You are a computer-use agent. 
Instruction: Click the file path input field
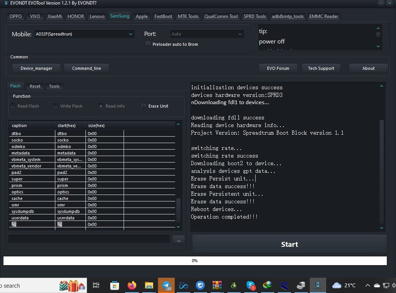89,239
